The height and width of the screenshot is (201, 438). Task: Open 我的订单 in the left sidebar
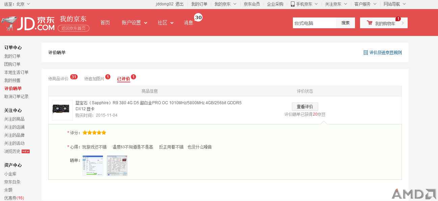point(12,56)
